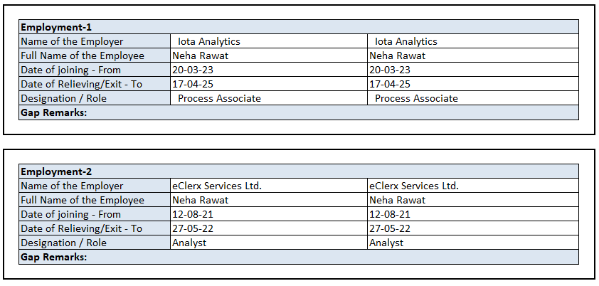Select right Iota Analytics cell
This screenshot has width=599, height=286.
[x=406, y=41]
